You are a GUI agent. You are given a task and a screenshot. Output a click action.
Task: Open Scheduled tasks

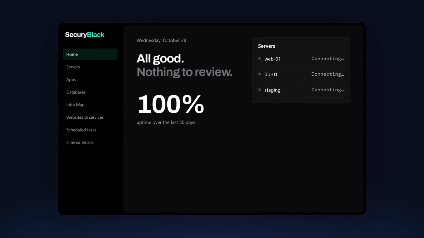(x=90, y=130)
